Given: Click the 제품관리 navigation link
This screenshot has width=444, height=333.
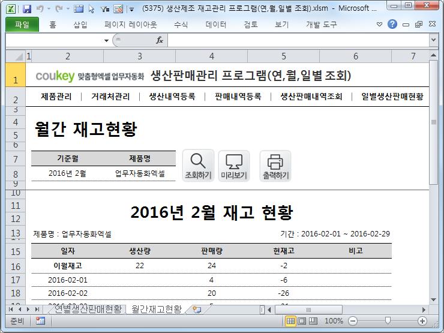Looking at the screenshot, I should 56,97.
